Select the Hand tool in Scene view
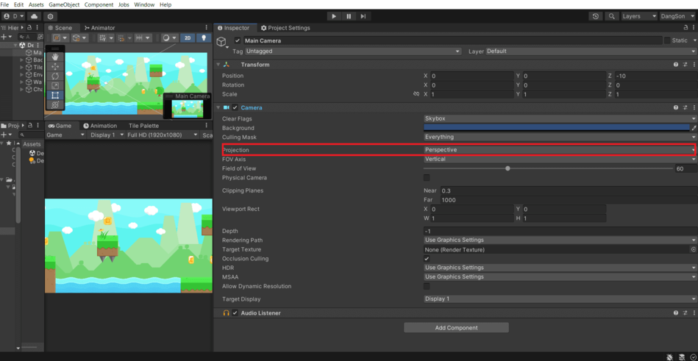This screenshot has height=361, width=698. [x=55, y=57]
